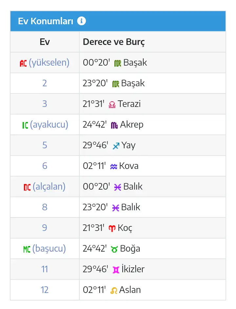Image resolution: width=236 pixels, height=309 pixels.
Task: Follow the (başucu) midheaven link
Action: 49,249
